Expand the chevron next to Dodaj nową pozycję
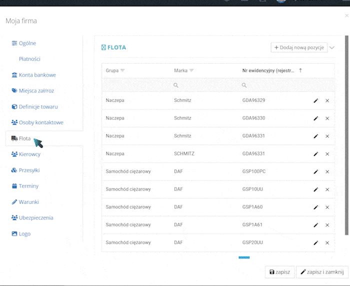Screen dimensions: 350x286 click(332, 47)
